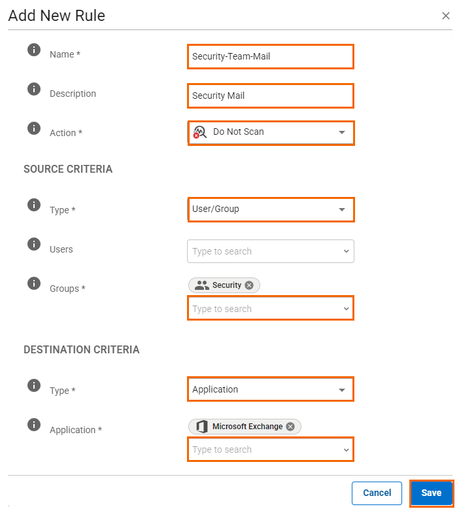Click the Do Not Scan icon
Screen dimensions: 459x511
(x=199, y=132)
